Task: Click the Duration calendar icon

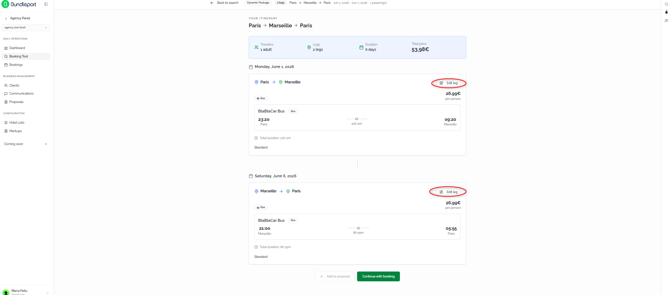Action: [x=361, y=47]
